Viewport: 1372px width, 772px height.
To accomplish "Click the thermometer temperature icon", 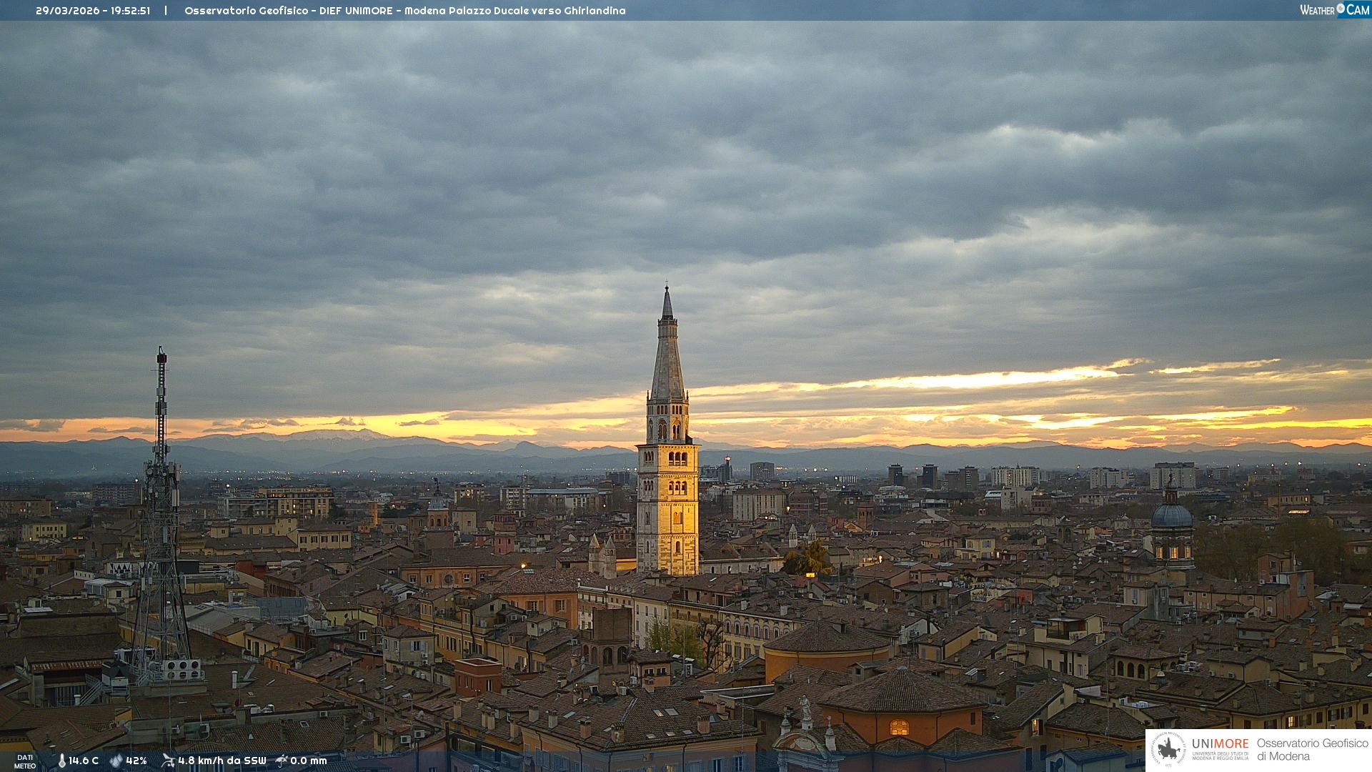I will (x=61, y=761).
